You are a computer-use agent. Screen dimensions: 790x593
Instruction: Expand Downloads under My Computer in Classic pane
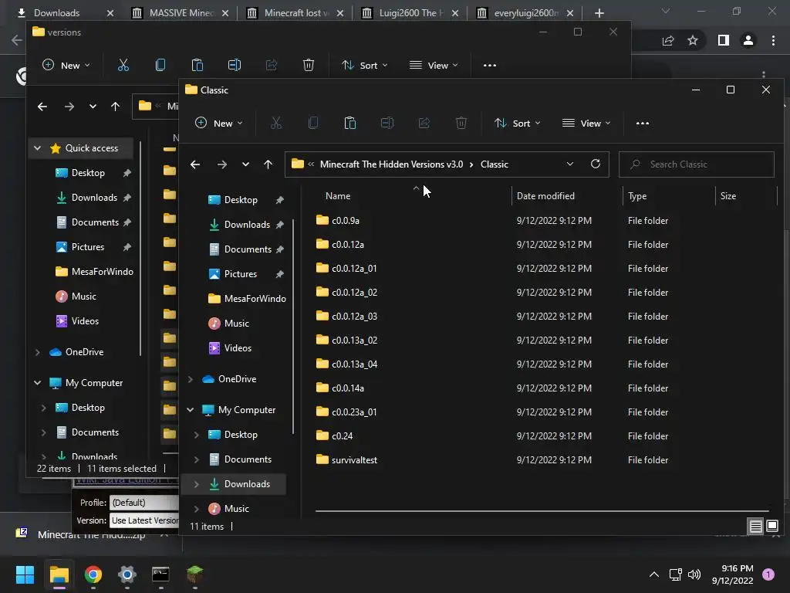197,484
